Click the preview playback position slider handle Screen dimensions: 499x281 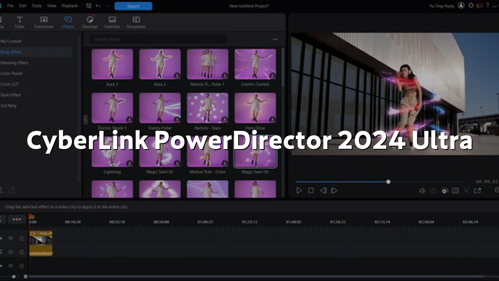pos(388,182)
